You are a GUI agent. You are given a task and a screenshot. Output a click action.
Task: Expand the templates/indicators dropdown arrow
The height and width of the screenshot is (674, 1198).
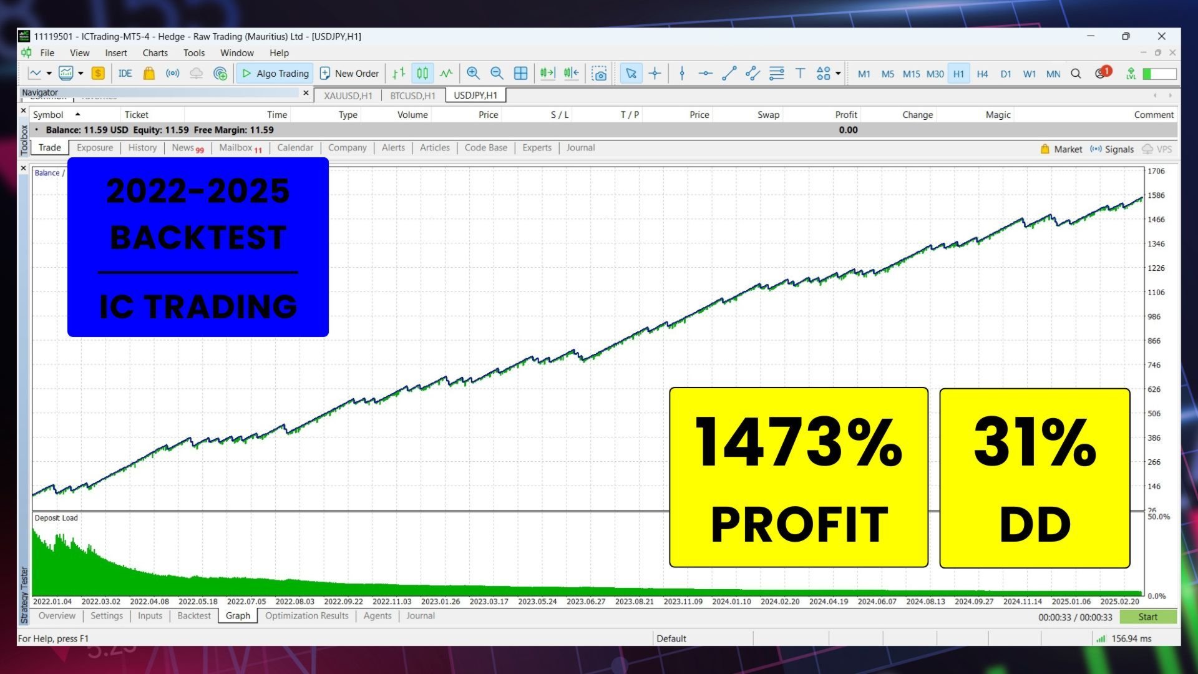tap(80, 74)
